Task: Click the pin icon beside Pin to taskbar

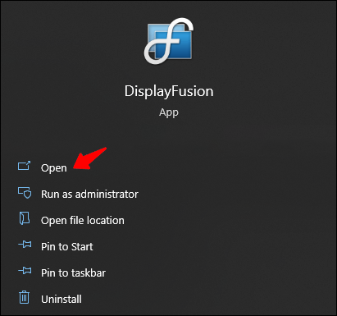Action: pos(25,271)
